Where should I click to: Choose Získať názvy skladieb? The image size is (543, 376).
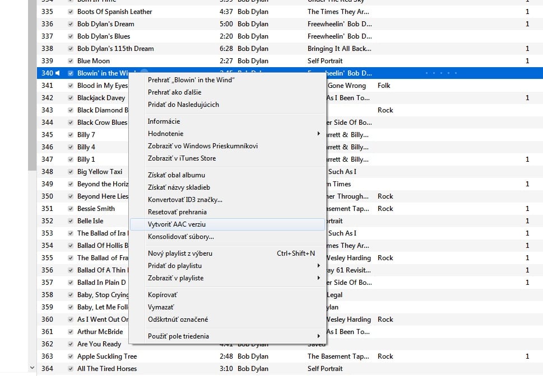click(x=227, y=187)
